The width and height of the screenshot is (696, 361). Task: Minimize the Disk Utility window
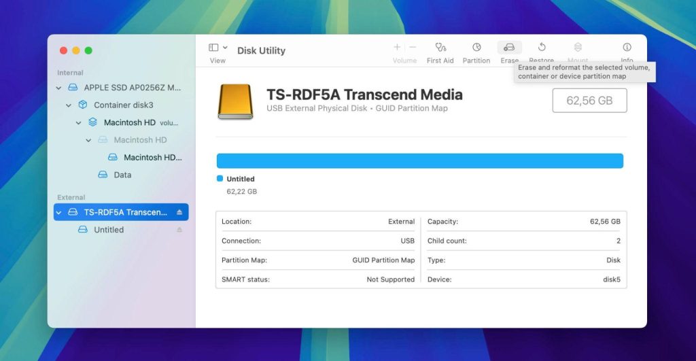76,50
